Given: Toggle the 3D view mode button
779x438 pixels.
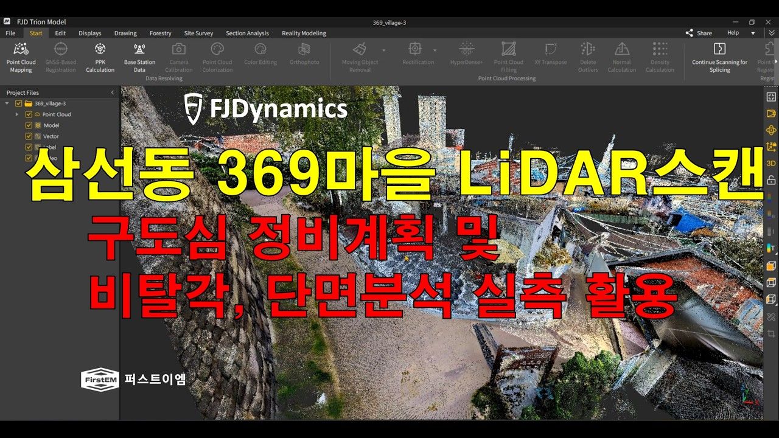Looking at the screenshot, I should point(771,163).
